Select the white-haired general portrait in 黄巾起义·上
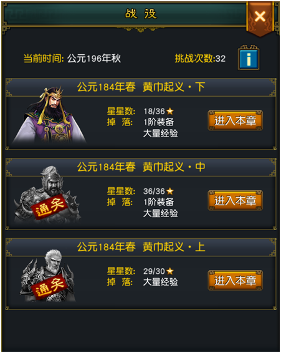The image size is (281, 353). coord(48,276)
